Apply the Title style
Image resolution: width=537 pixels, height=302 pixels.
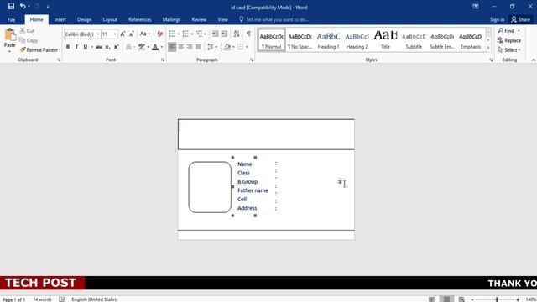(385, 40)
